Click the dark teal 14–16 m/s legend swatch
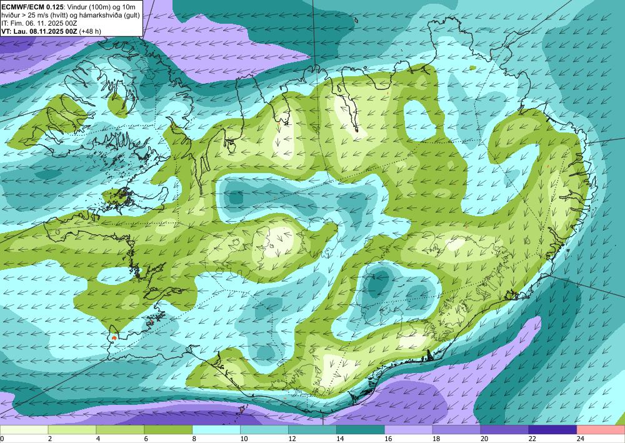This screenshot has height=443, width=625. [361, 430]
